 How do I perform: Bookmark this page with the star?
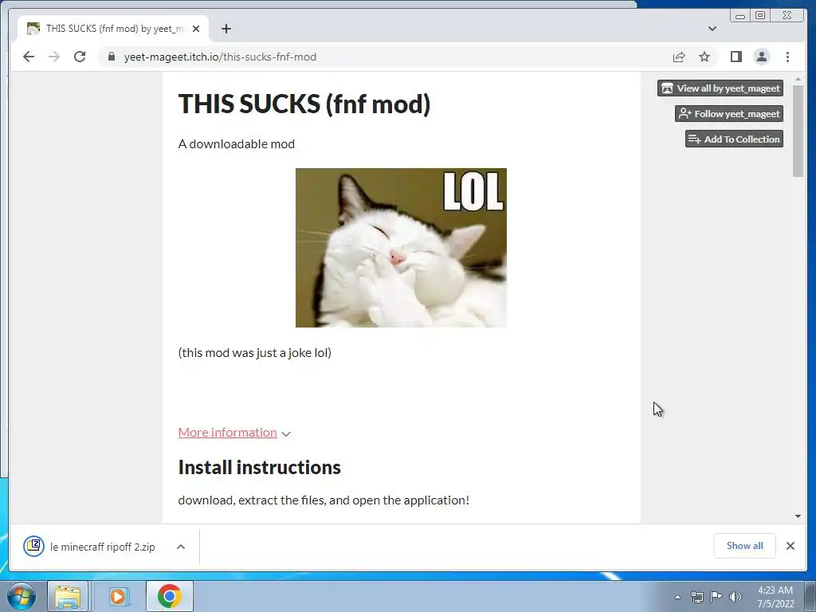704,57
